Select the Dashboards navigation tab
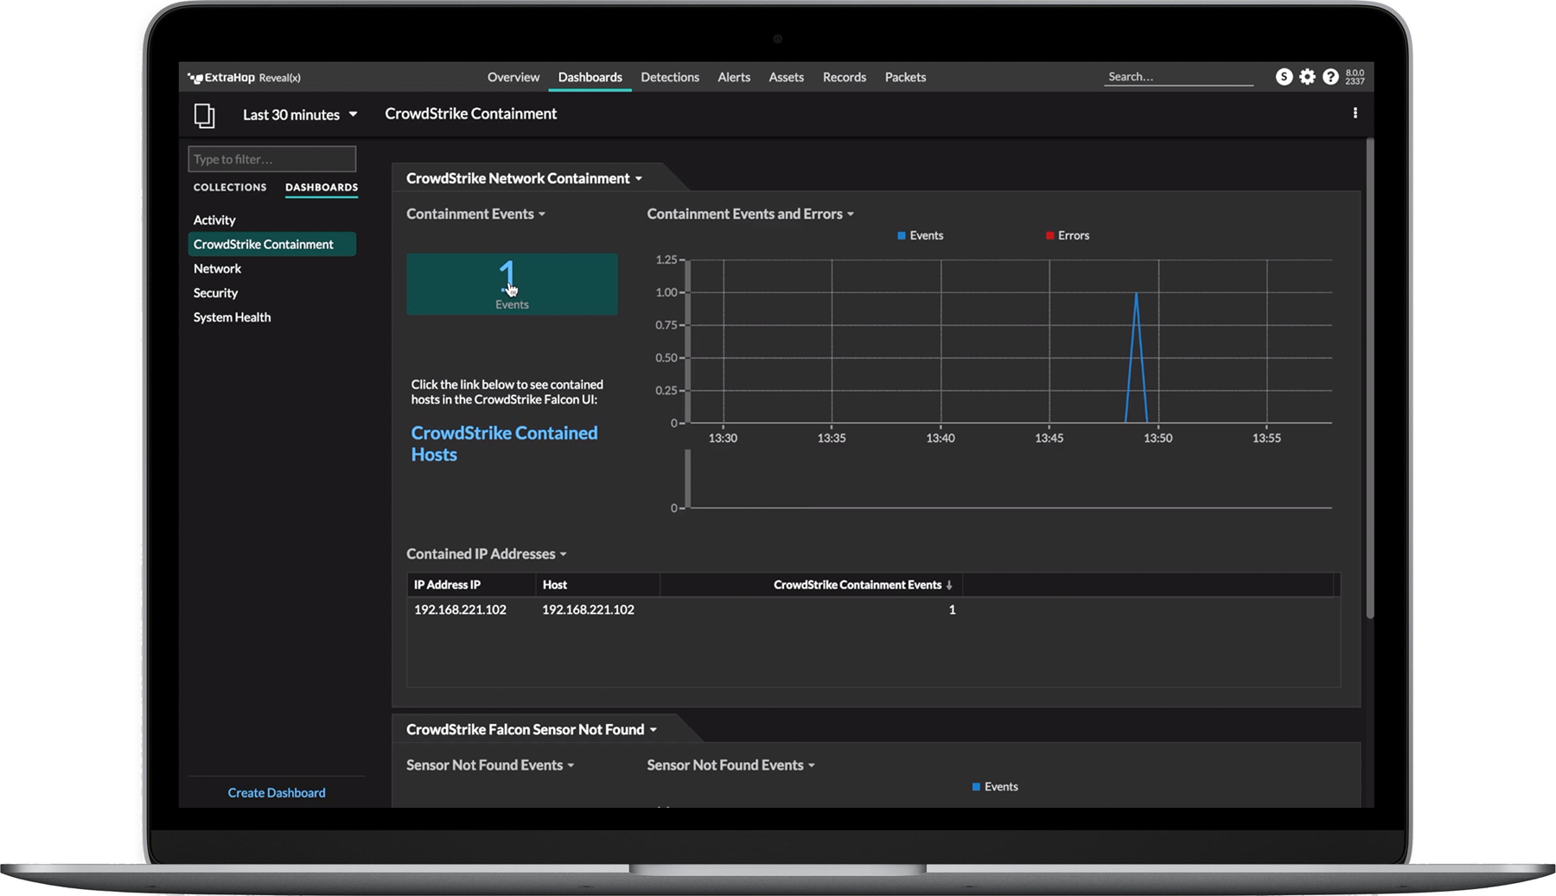 tap(590, 77)
